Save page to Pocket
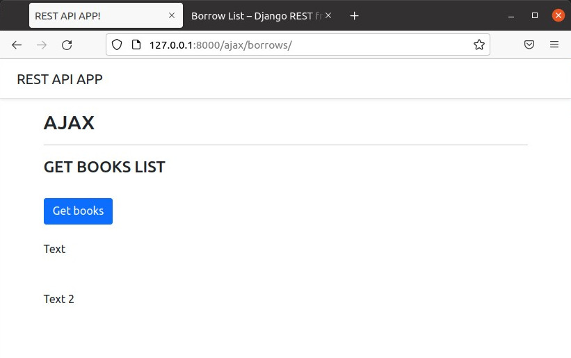 point(529,44)
